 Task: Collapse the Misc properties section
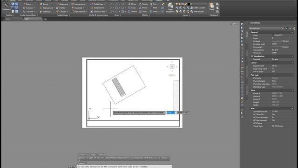pos(292,108)
